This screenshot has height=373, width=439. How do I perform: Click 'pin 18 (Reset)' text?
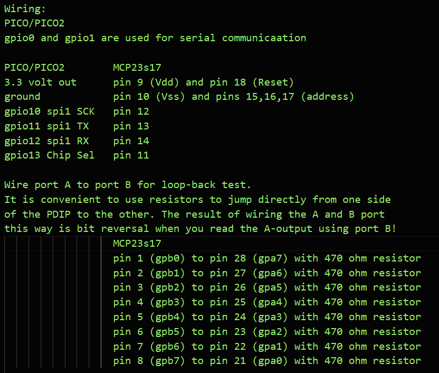tap(252, 82)
